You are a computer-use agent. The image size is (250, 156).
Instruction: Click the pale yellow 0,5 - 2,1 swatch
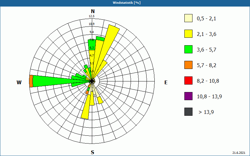click(x=188, y=18)
